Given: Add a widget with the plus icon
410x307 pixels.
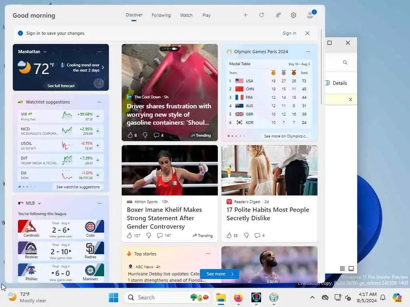Looking at the screenshot, I should [x=245, y=15].
